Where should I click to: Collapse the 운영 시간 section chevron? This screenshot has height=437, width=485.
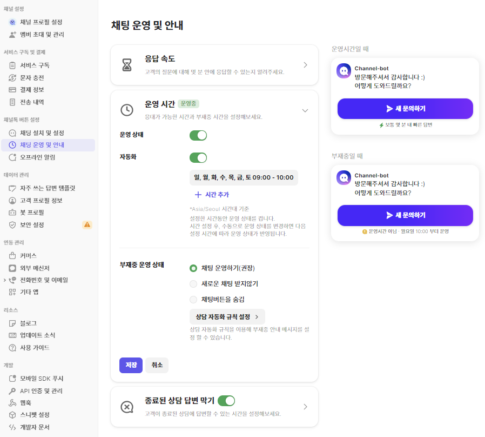tap(305, 110)
